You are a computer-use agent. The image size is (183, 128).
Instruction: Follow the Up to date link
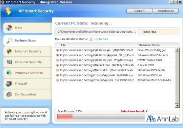(x=101, y=39)
